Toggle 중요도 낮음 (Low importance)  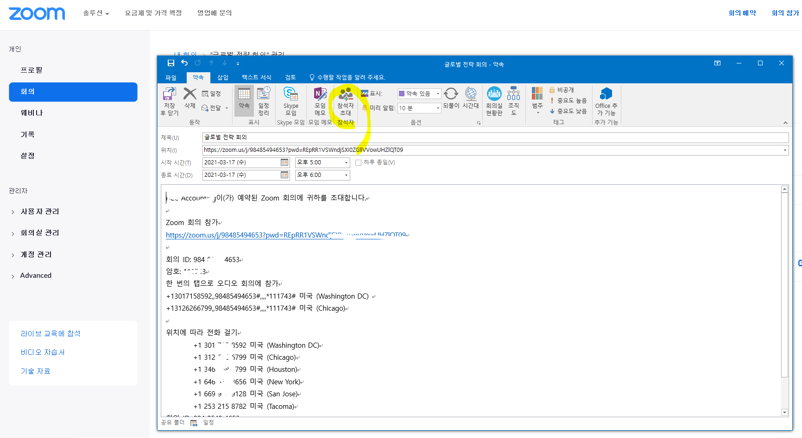pos(568,111)
